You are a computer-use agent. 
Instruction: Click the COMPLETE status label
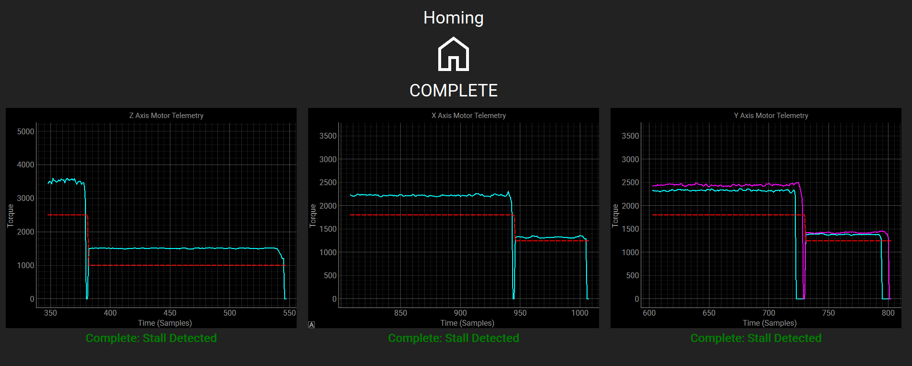[x=454, y=90]
